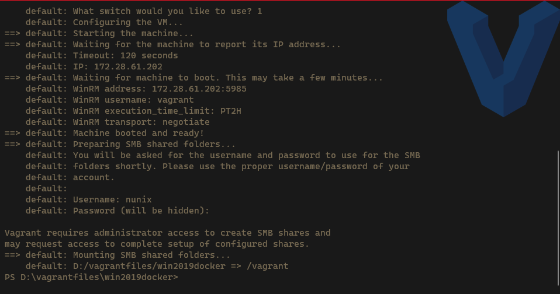Click the 'WinRM username: vagrant' line
The height and width of the screenshot is (294, 560).
click(133, 100)
